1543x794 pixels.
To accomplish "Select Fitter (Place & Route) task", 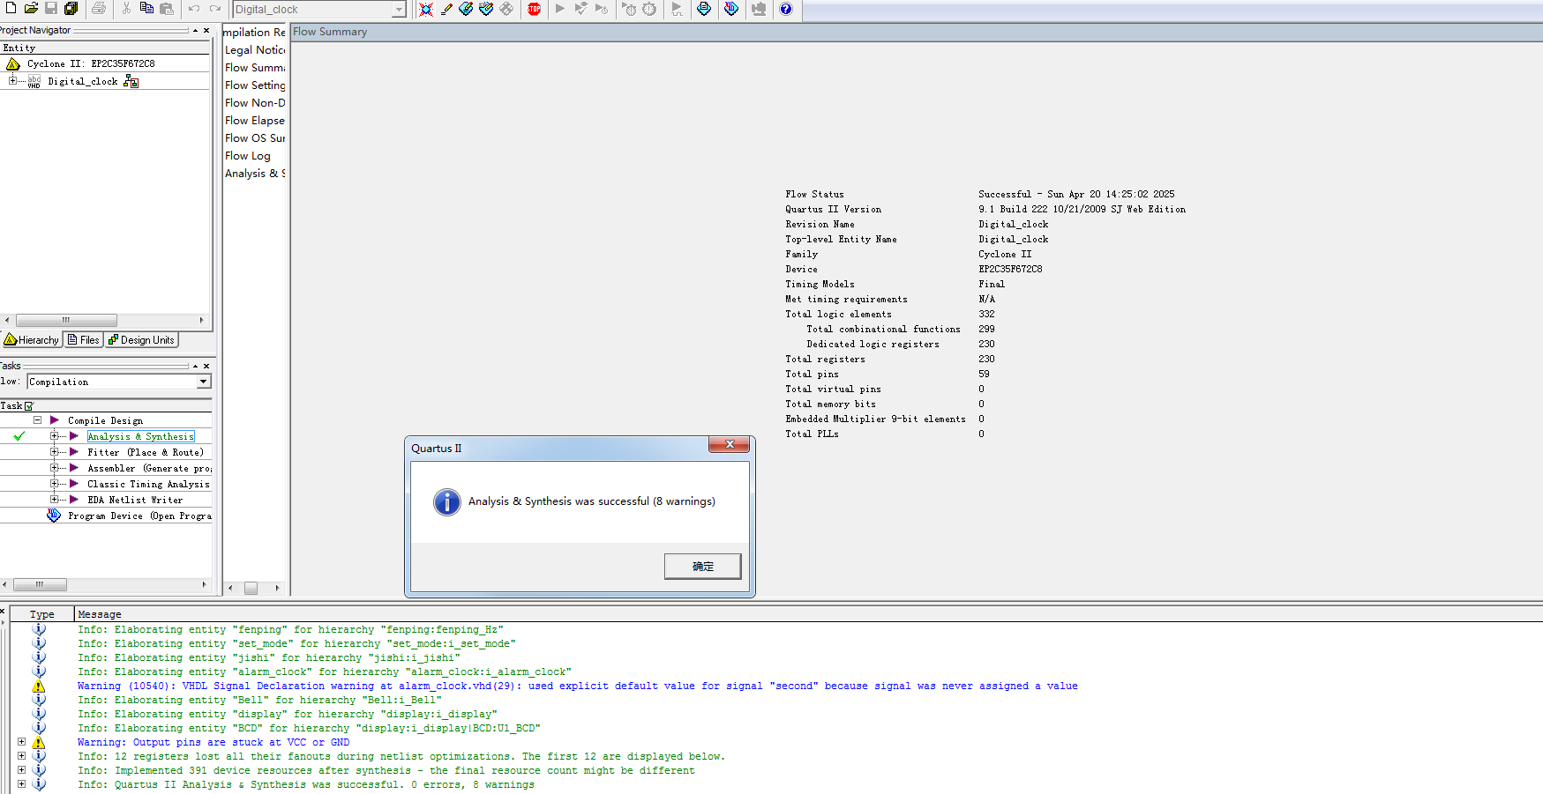I will tap(145, 452).
